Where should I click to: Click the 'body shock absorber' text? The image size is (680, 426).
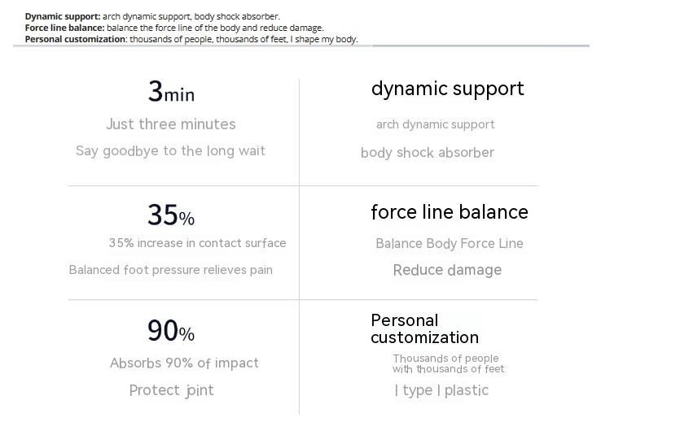pyautogui.click(x=428, y=153)
